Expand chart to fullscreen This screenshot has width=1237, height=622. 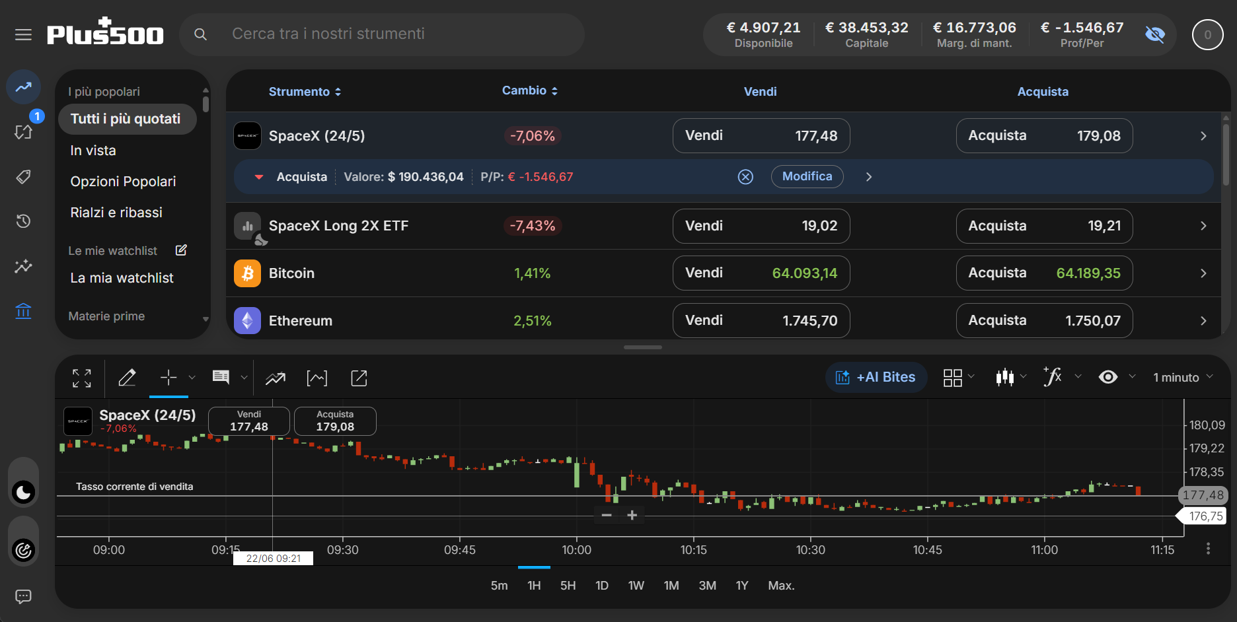click(x=82, y=378)
